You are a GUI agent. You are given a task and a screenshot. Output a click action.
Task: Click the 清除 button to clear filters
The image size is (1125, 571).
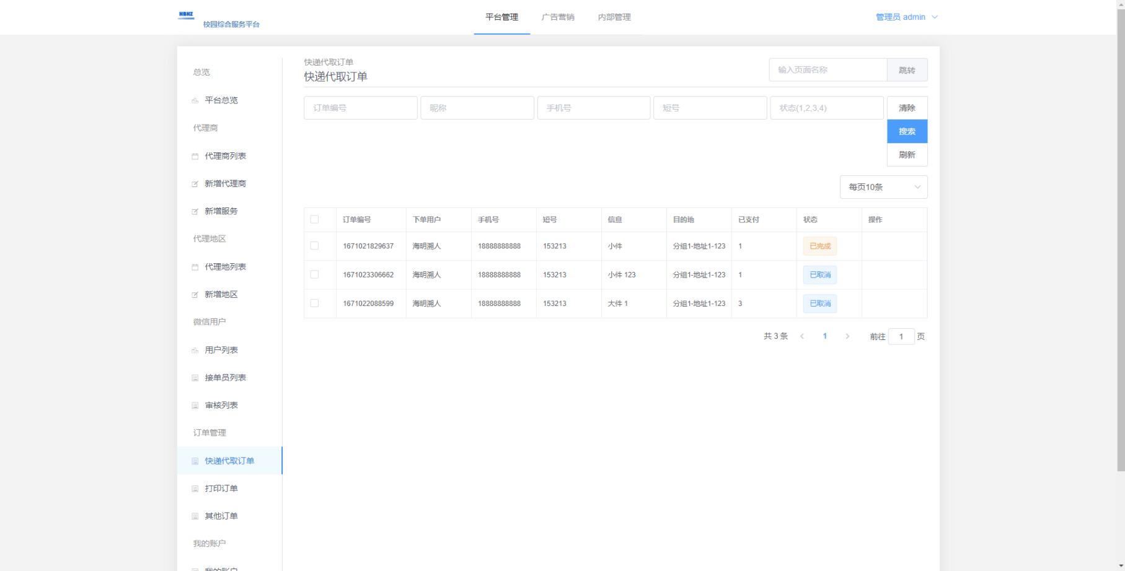[x=907, y=108]
